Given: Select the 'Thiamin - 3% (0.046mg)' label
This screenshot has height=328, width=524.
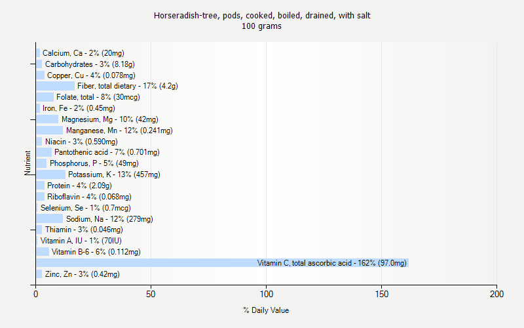Looking at the screenshot, I should pos(84,230).
